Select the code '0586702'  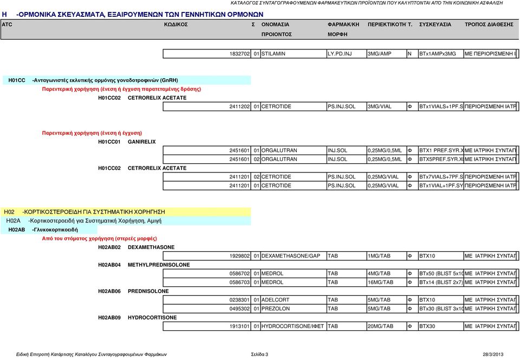click(239, 273)
